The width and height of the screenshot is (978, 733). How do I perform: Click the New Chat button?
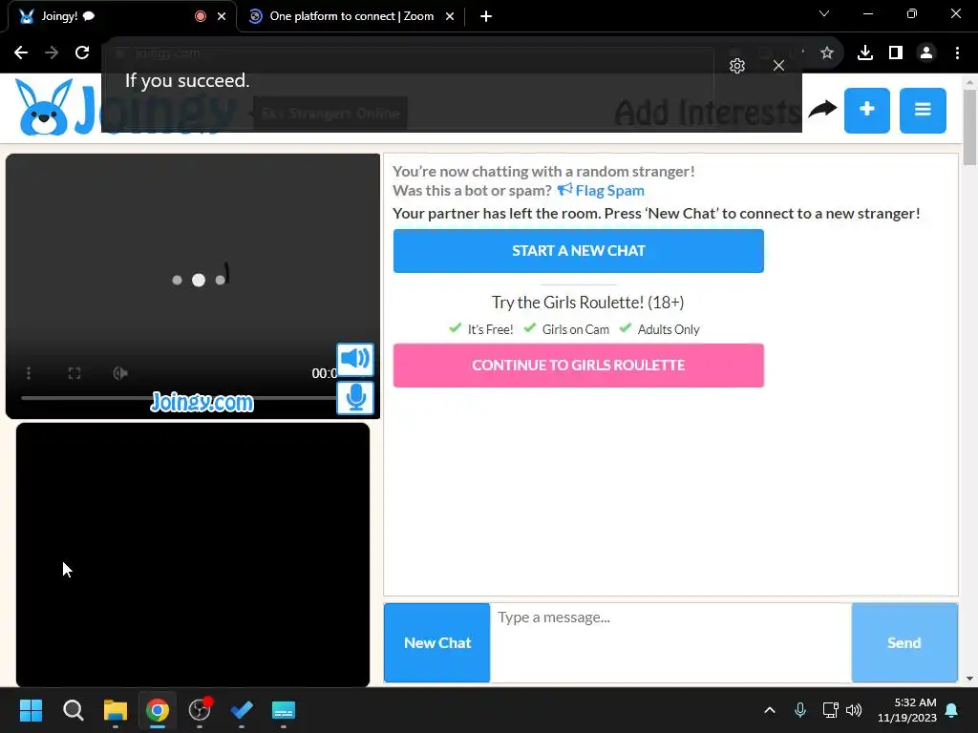[x=436, y=642]
